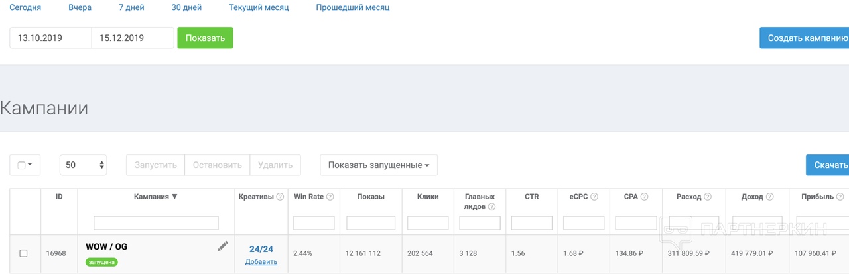Open the help icon next to 'Win Rate'
Image resolution: width=849 pixels, height=274 pixels.
[x=330, y=197]
